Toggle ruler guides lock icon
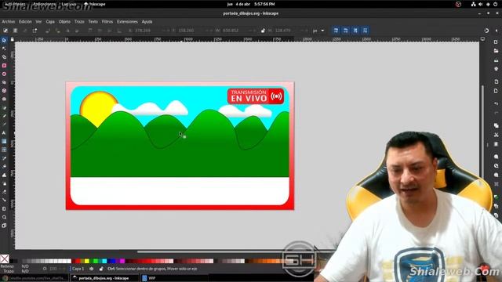 point(13,39)
